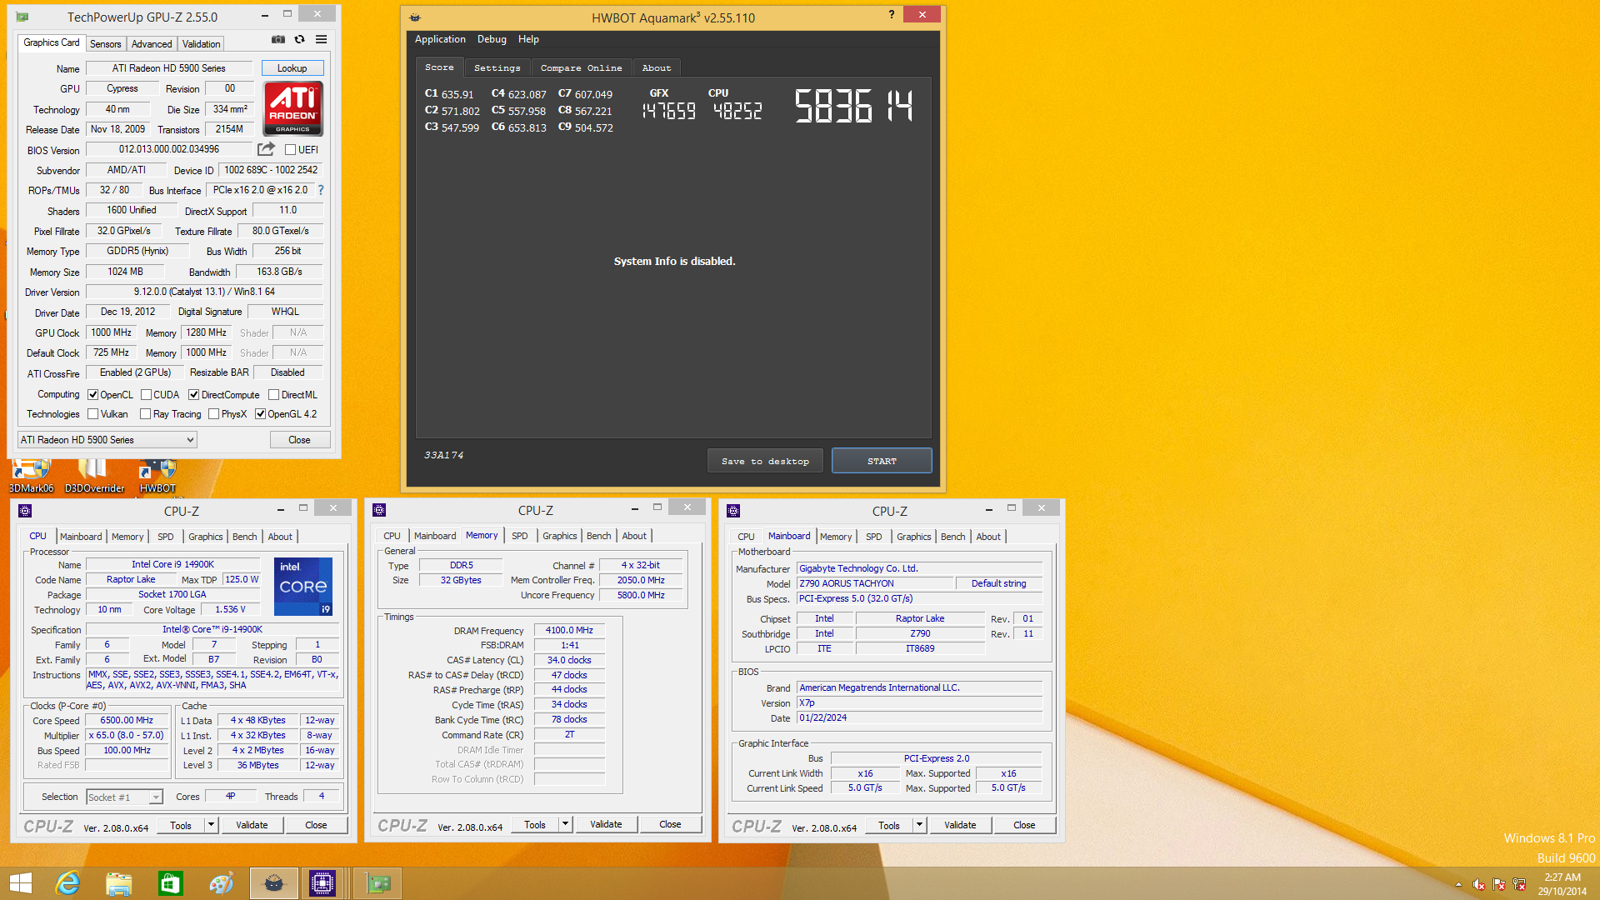The height and width of the screenshot is (900, 1600).
Task: Open the Windows Store taskbar icon
Action: click(x=170, y=883)
